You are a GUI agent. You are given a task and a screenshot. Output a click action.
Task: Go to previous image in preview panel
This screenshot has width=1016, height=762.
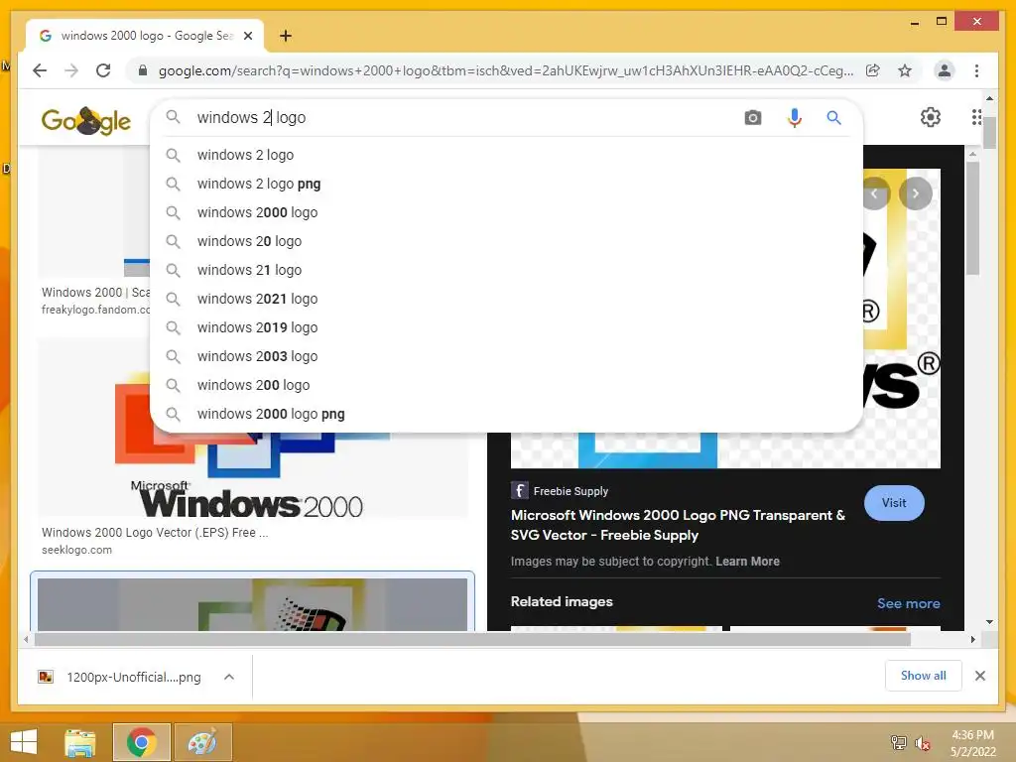(x=875, y=193)
